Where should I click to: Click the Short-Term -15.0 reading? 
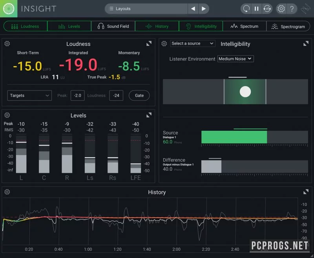pos(27,66)
